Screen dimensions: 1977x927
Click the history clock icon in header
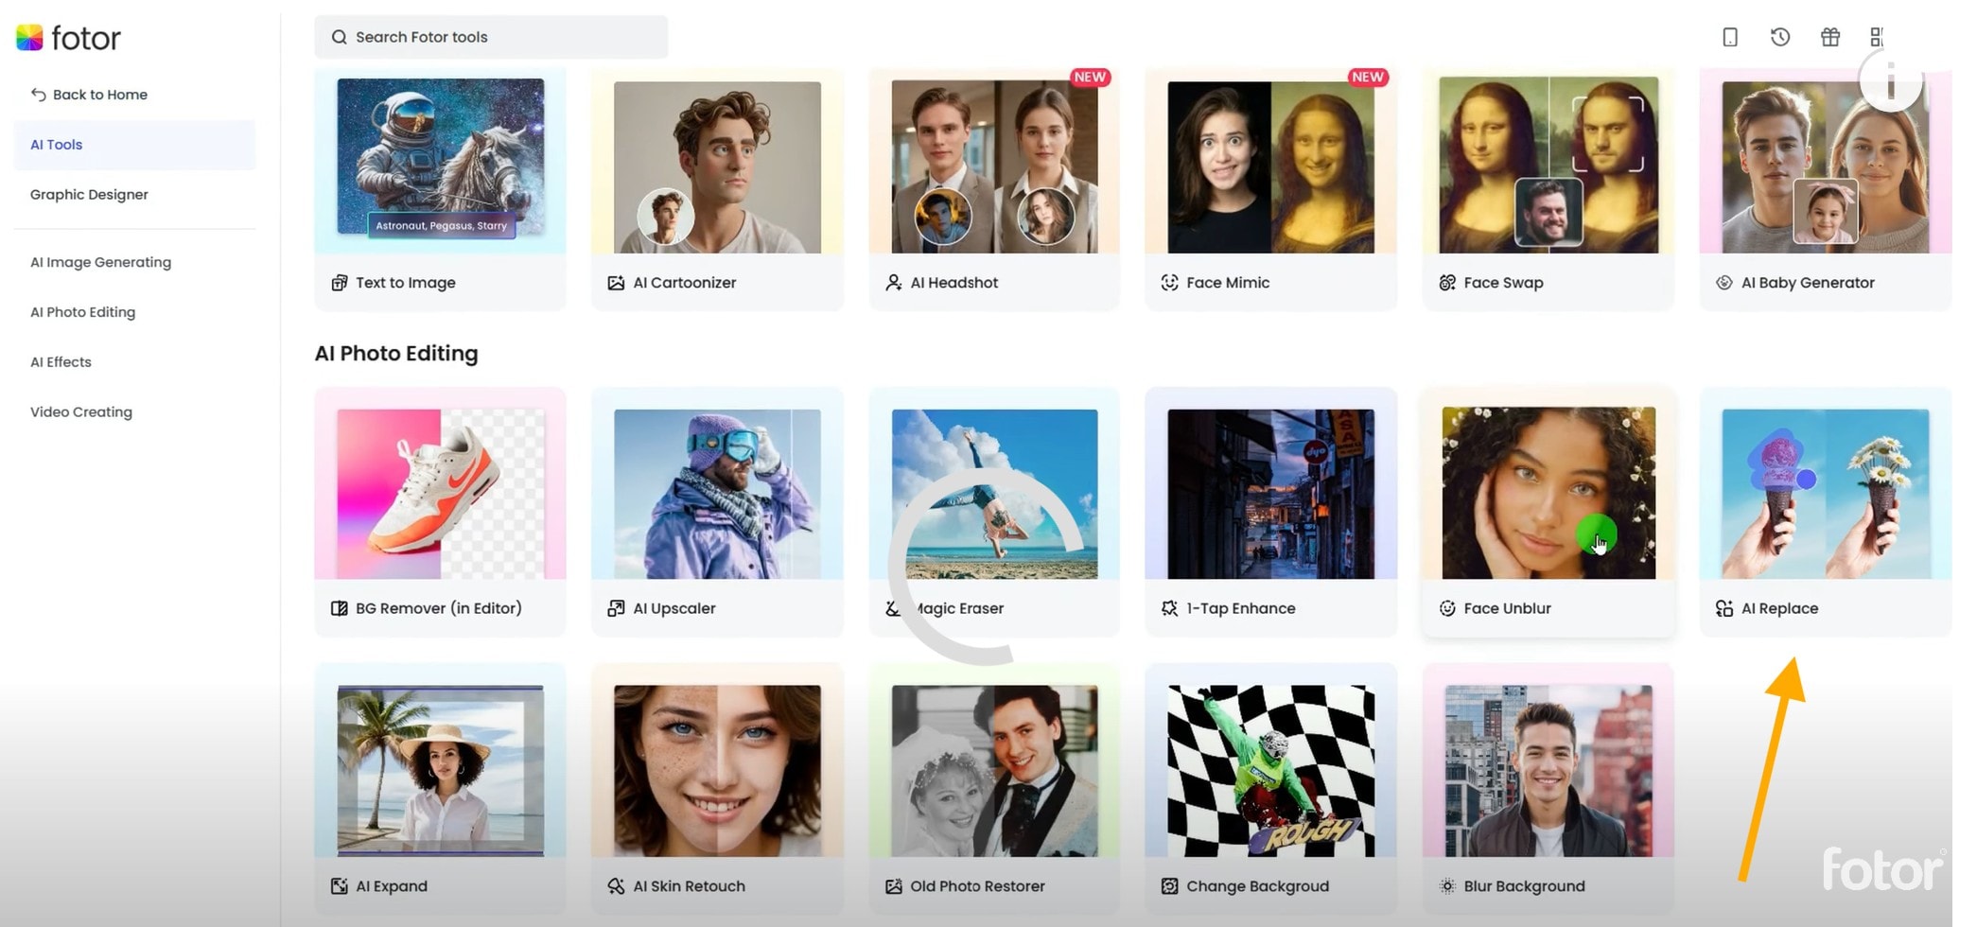[1779, 37]
